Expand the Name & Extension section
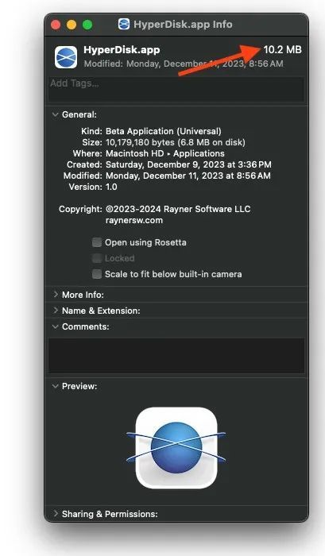The image size is (325, 556). tap(56, 311)
